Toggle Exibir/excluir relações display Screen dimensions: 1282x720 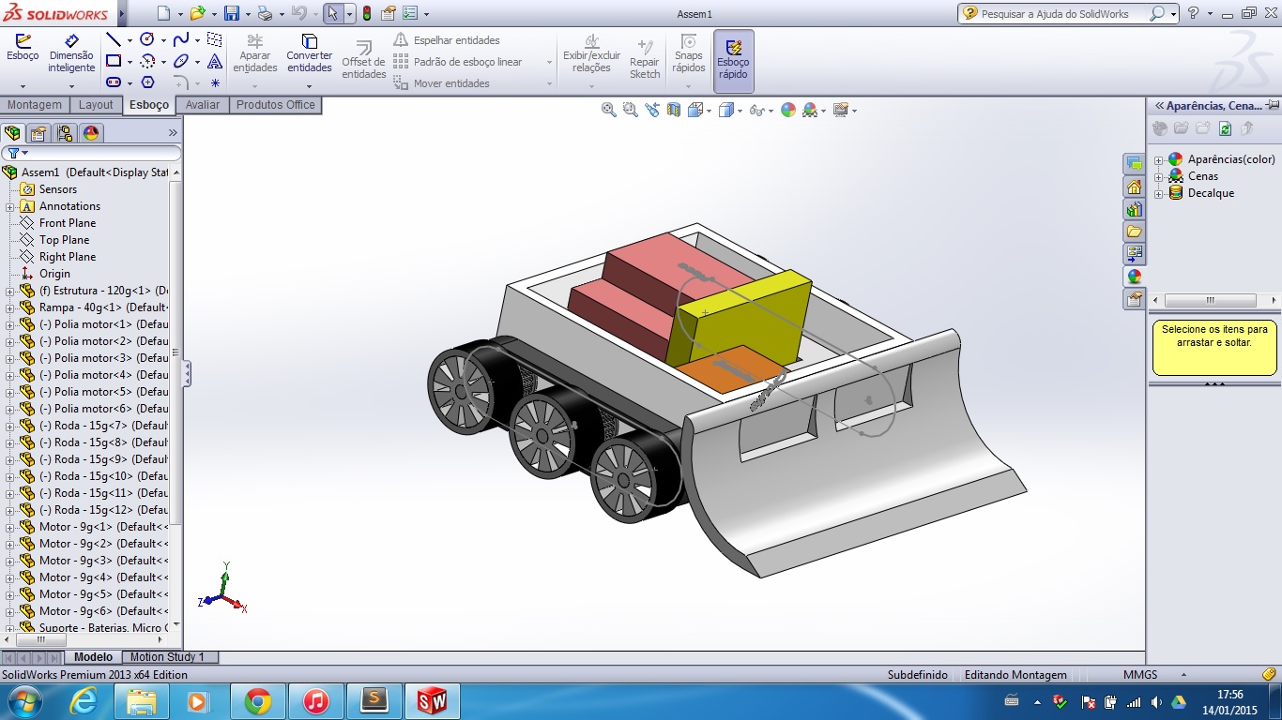(x=591, y=54)
